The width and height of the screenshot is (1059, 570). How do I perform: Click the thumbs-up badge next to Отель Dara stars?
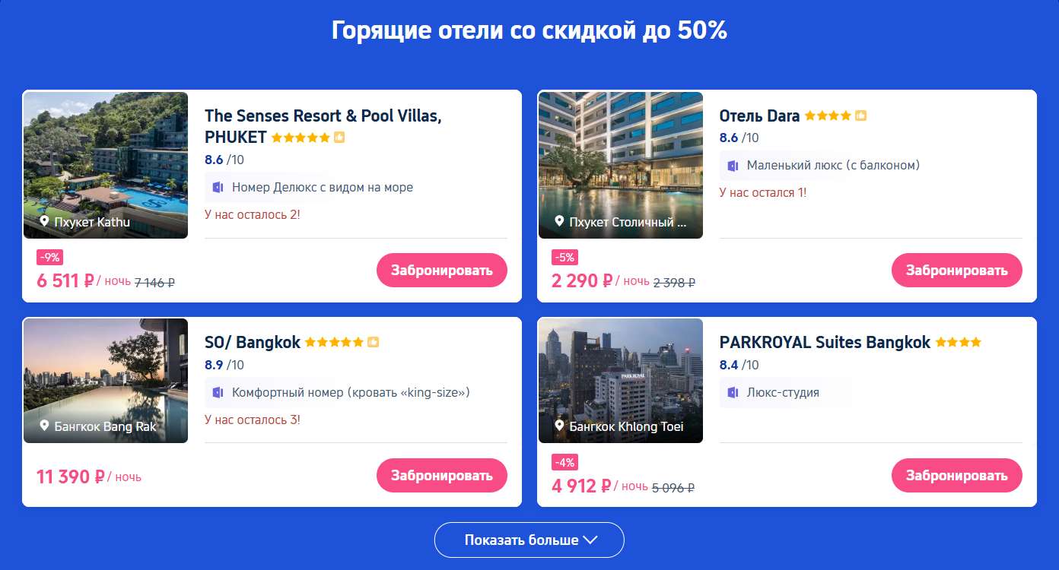tap(860, 116)
